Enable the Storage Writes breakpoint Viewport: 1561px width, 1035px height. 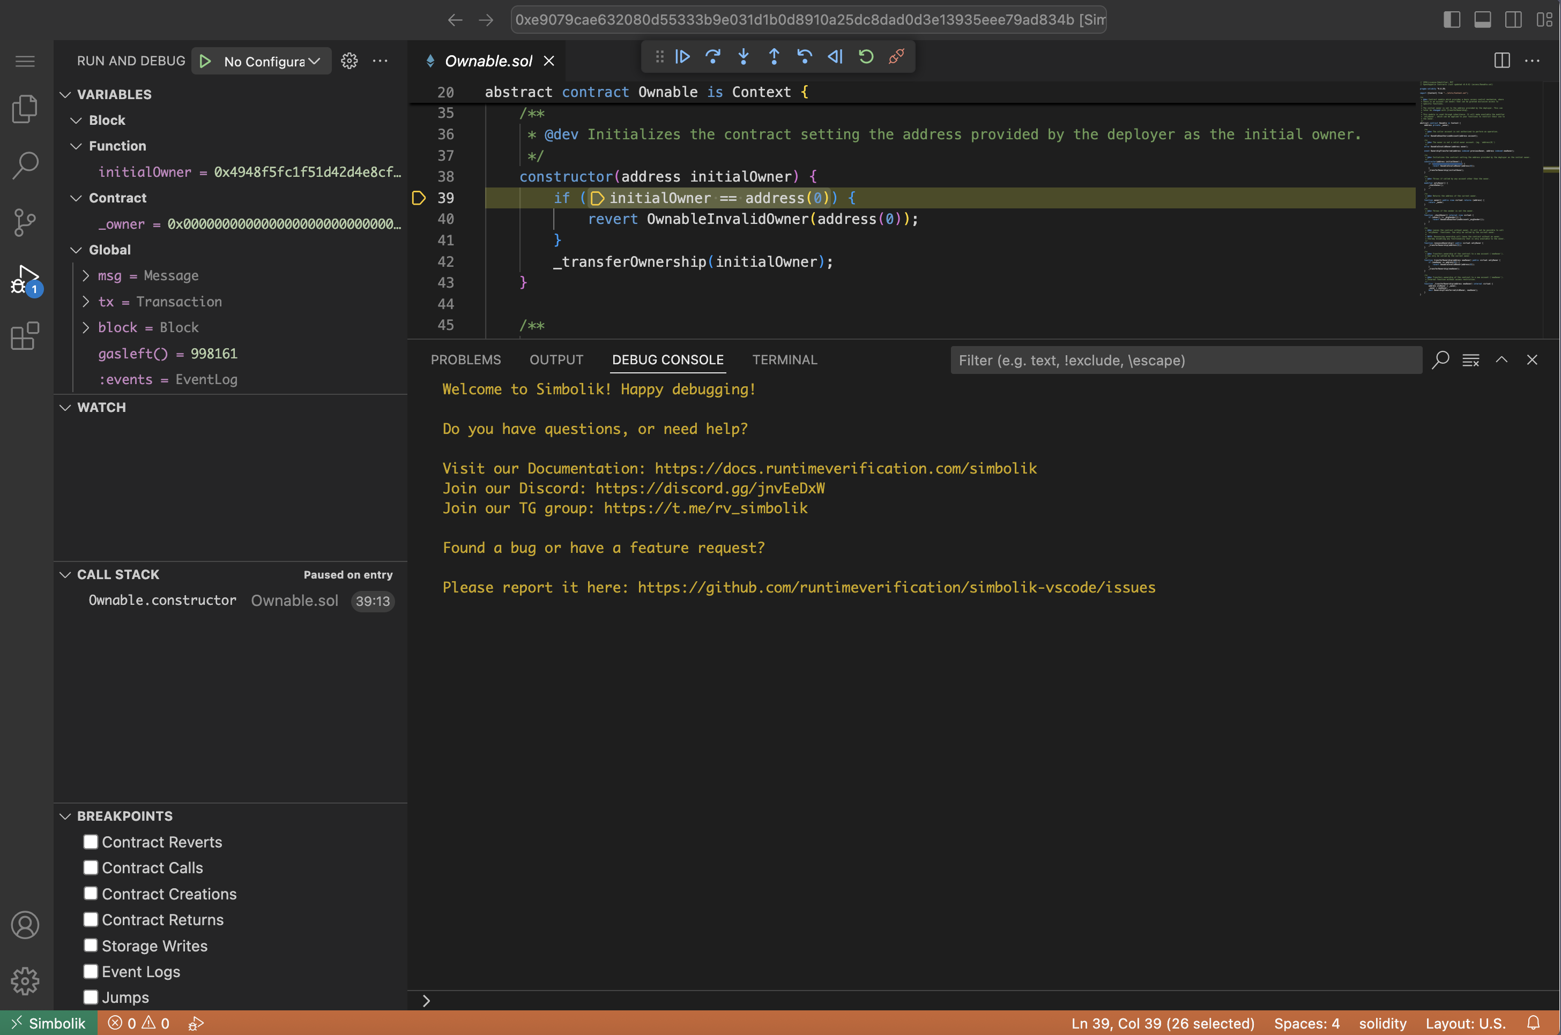[x=91, y=945]
